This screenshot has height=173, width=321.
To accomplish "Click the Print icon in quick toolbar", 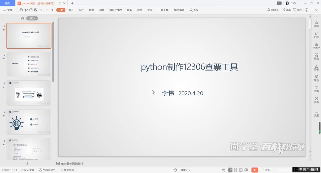I will pos(31,10).
